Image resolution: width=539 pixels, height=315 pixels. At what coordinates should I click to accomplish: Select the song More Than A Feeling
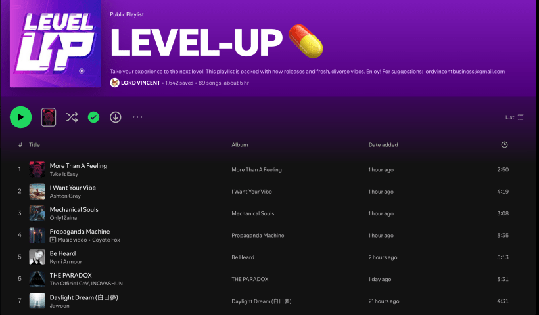[78, 166]
